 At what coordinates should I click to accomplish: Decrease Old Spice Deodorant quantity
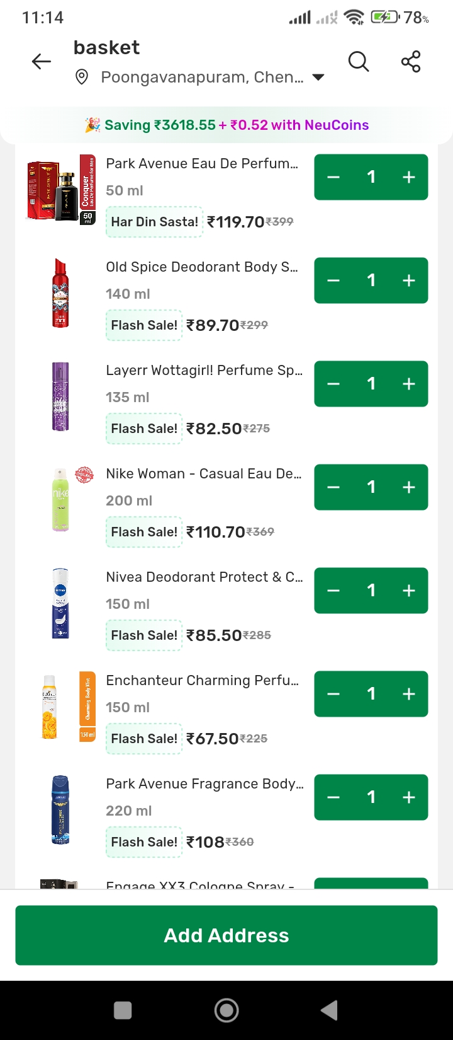click(x=333, y=280)
